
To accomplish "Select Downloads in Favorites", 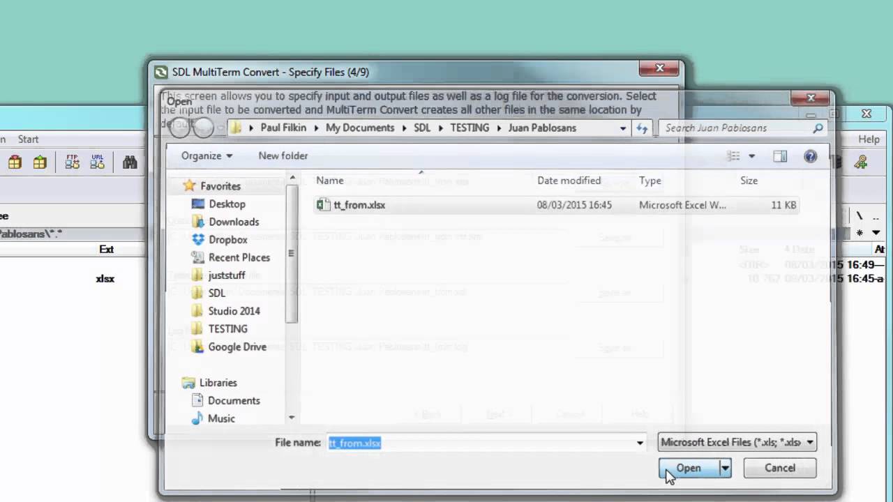I will [234, 222].
